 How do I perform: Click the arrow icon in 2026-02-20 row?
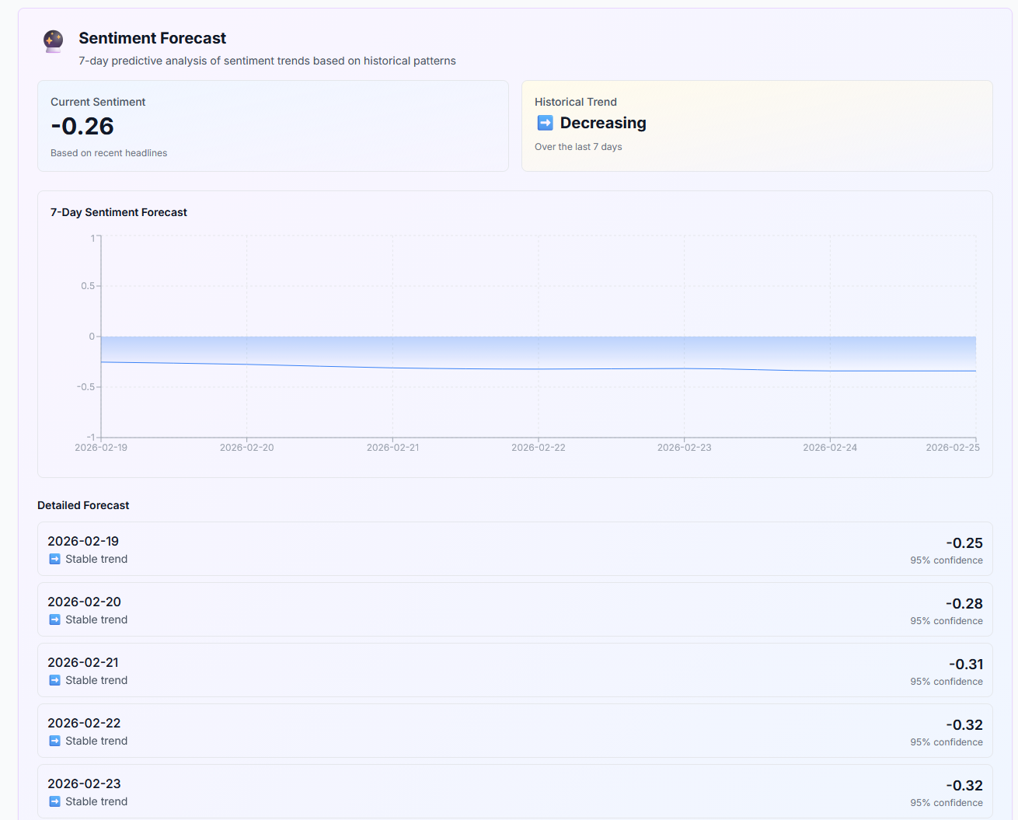click(54, 619)
